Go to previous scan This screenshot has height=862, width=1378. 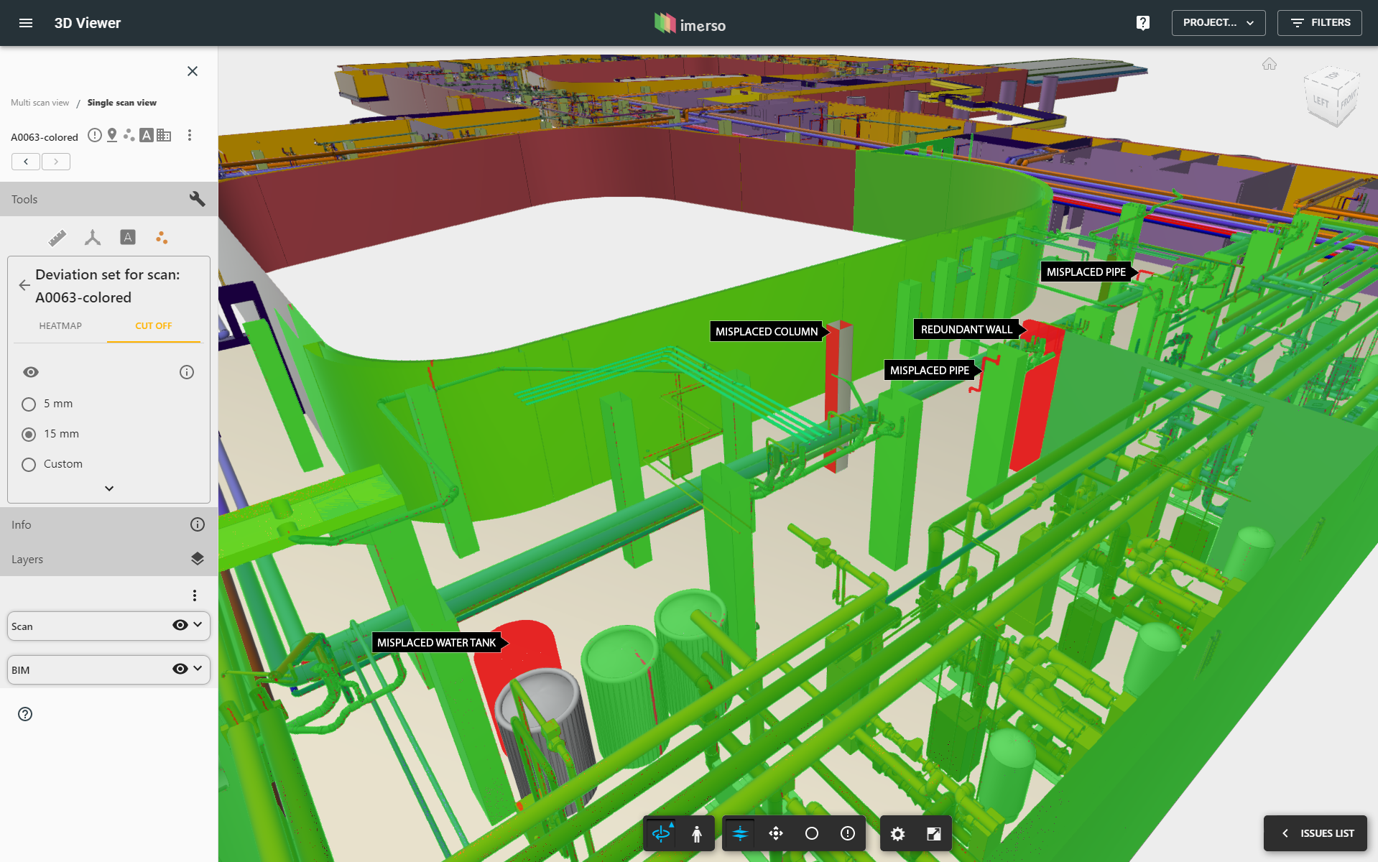click(x=26, y=162)
